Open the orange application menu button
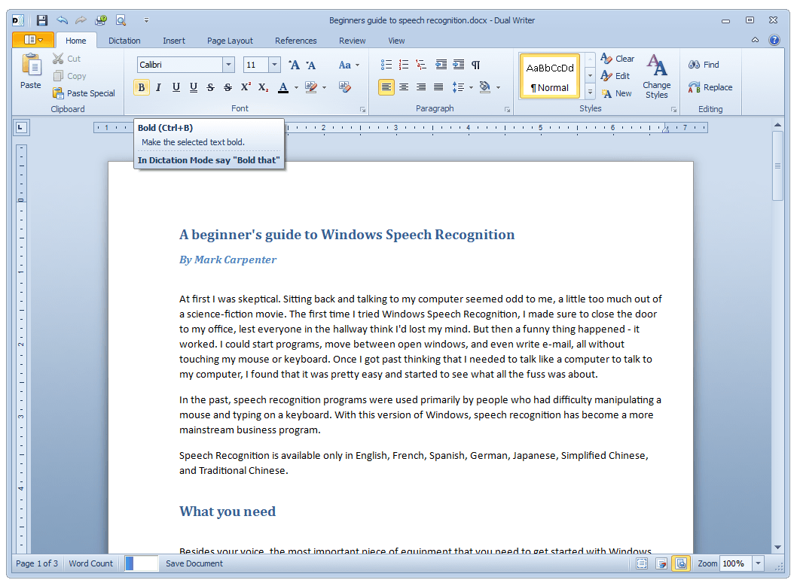The height and width of the screenshot is (586, 797). (33, 40)
